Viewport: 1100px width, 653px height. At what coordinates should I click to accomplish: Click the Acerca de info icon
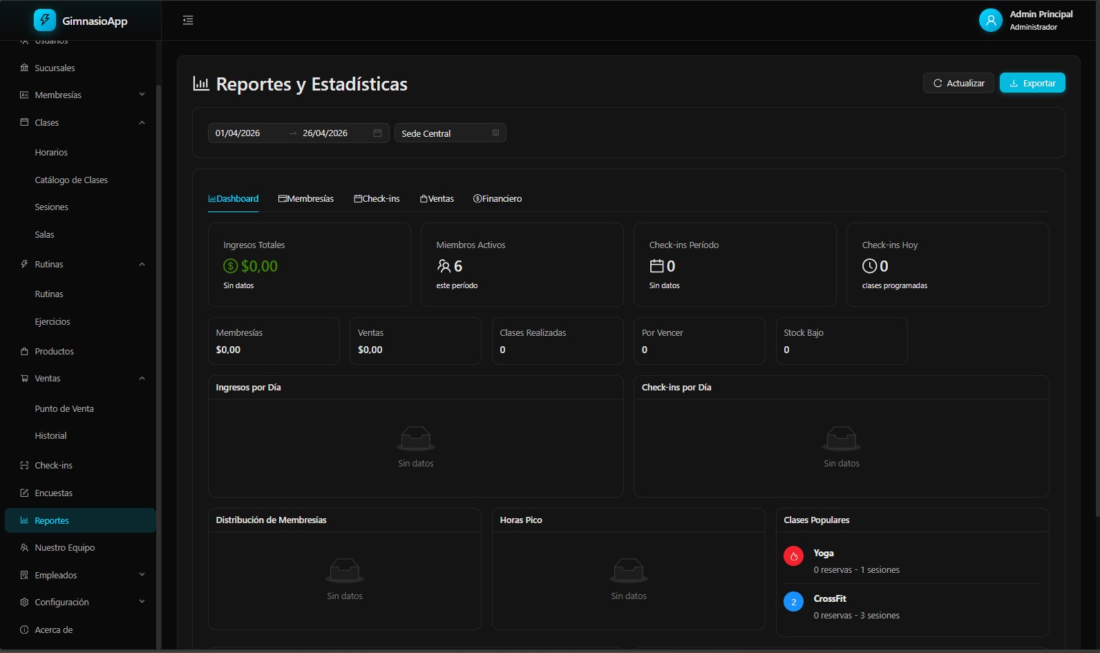tap(24, 630)
